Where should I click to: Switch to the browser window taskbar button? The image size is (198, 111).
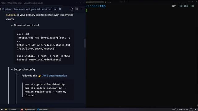coord(30,109)
